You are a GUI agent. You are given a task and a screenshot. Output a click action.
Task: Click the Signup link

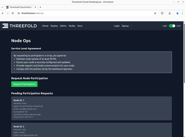pyautogui.click(x=125, y=26)
